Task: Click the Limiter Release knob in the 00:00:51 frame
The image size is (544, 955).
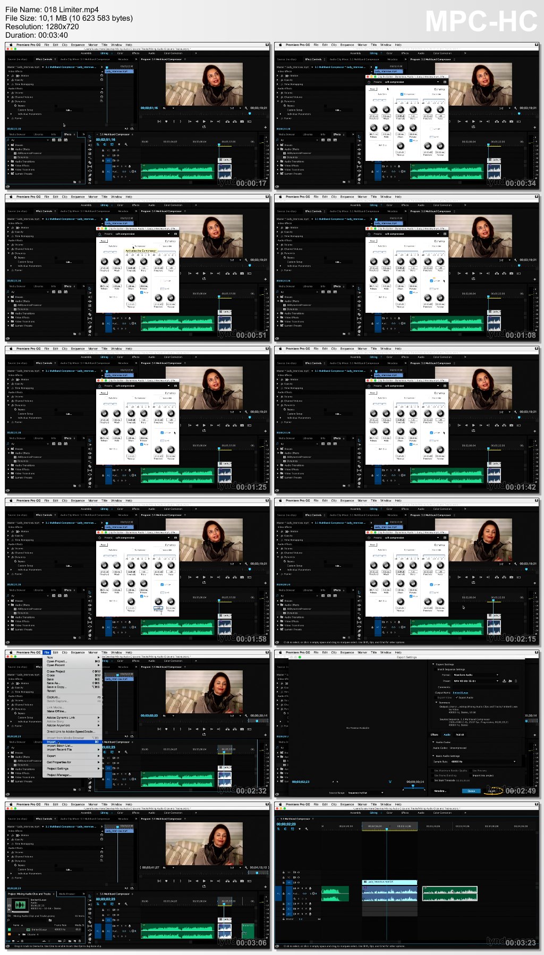Action: pyautogui.click(x=171, y=297)
